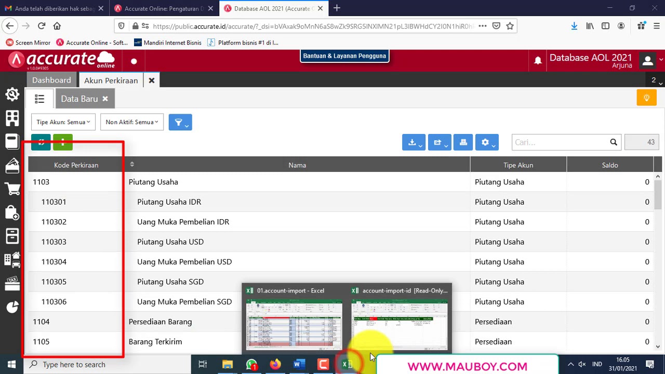665x374 pixels.
Task: Open Word from the taskbar
Action: coord(299,364)
